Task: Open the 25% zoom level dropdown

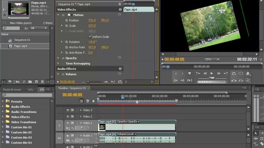Action: 212,59
